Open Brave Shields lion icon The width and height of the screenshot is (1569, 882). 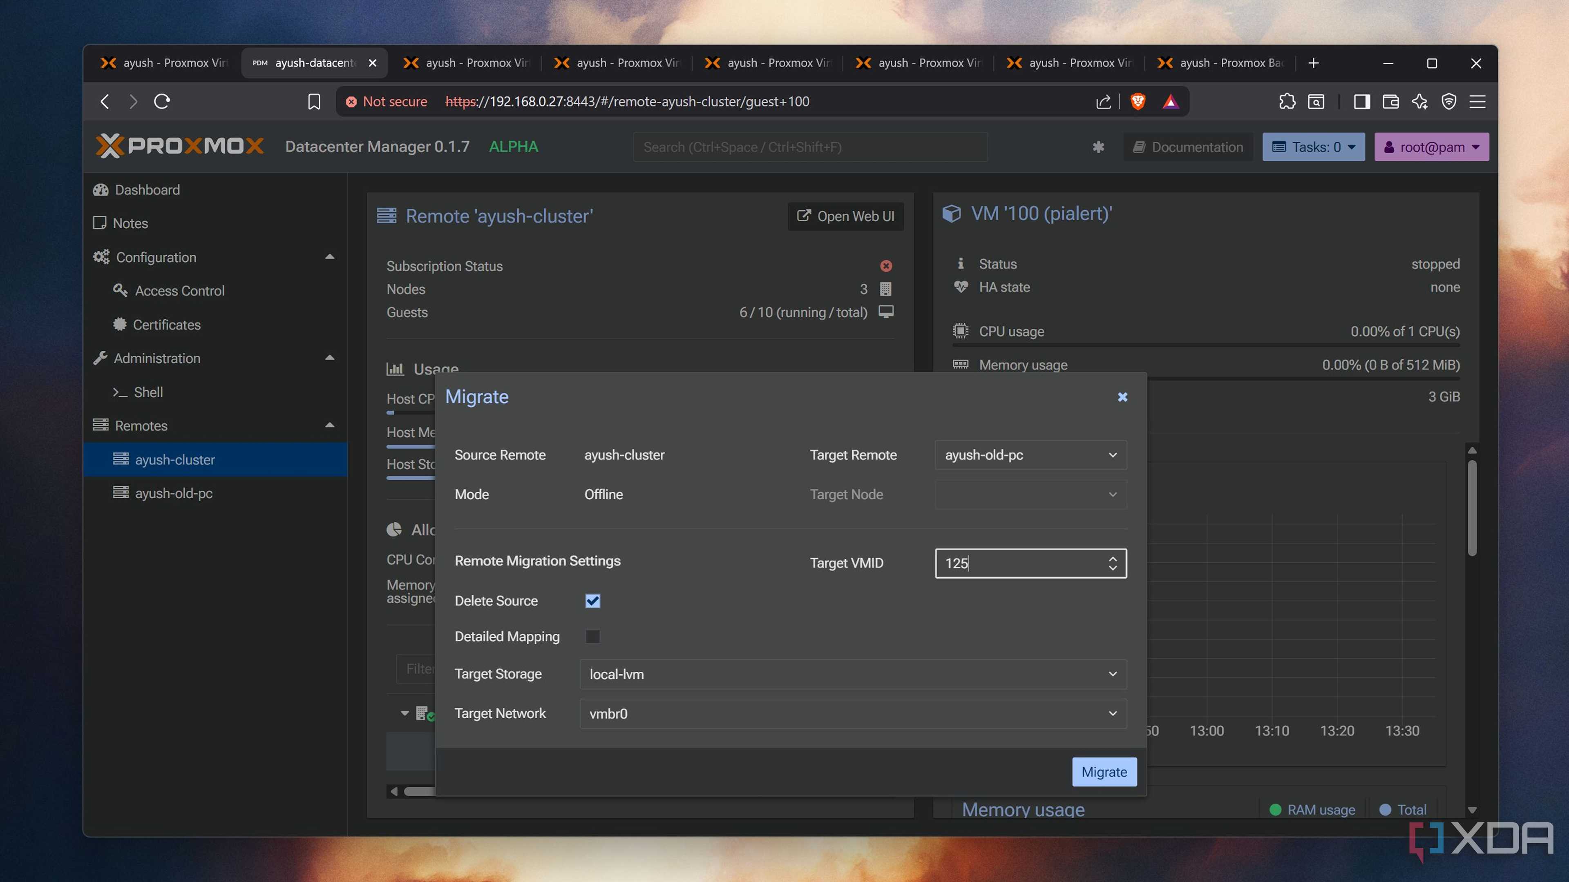[x=1138, y=101]
